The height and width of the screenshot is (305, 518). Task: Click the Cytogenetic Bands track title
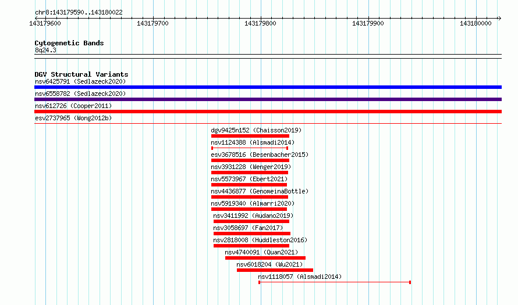[x=69, y=43]
